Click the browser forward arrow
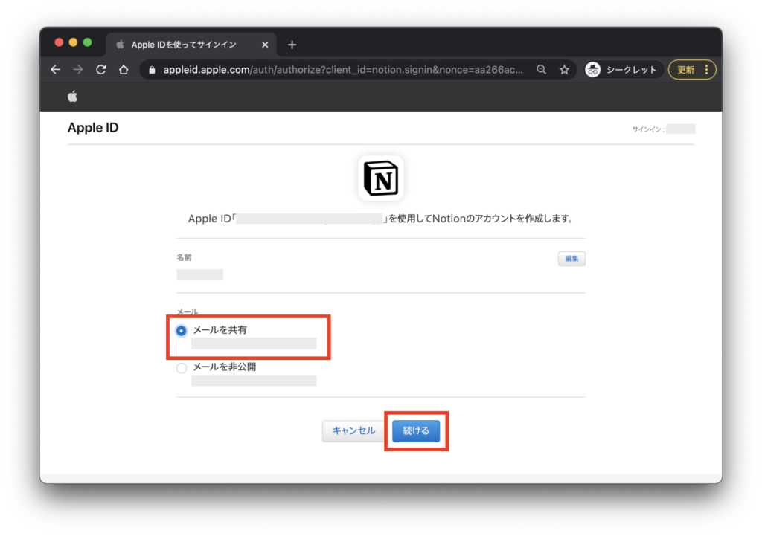This screenshot has height=536, width=762. (78, 69)
